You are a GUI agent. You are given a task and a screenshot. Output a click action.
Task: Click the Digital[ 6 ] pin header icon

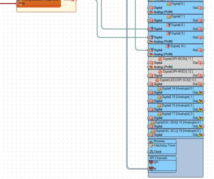pos(169,4)
